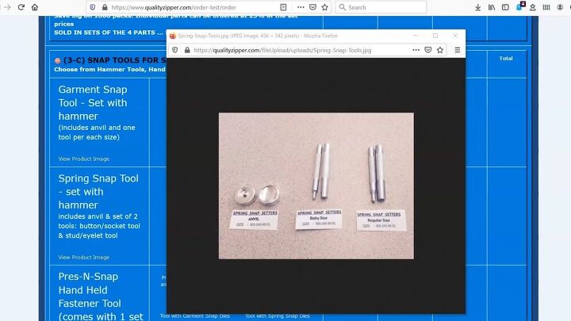The image size is (571, 321).
Task: Save page to Pocket in main window
Action: click(312, 7)
